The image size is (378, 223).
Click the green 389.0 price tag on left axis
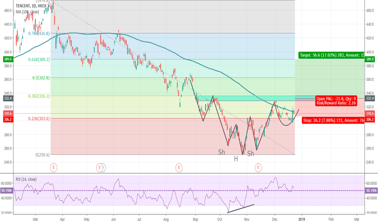(8, 59)
